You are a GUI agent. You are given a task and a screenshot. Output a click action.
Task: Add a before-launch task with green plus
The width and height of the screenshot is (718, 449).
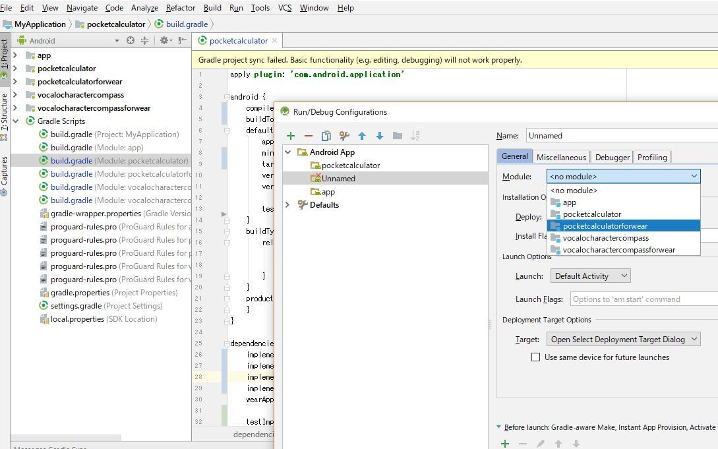(505, 444)
